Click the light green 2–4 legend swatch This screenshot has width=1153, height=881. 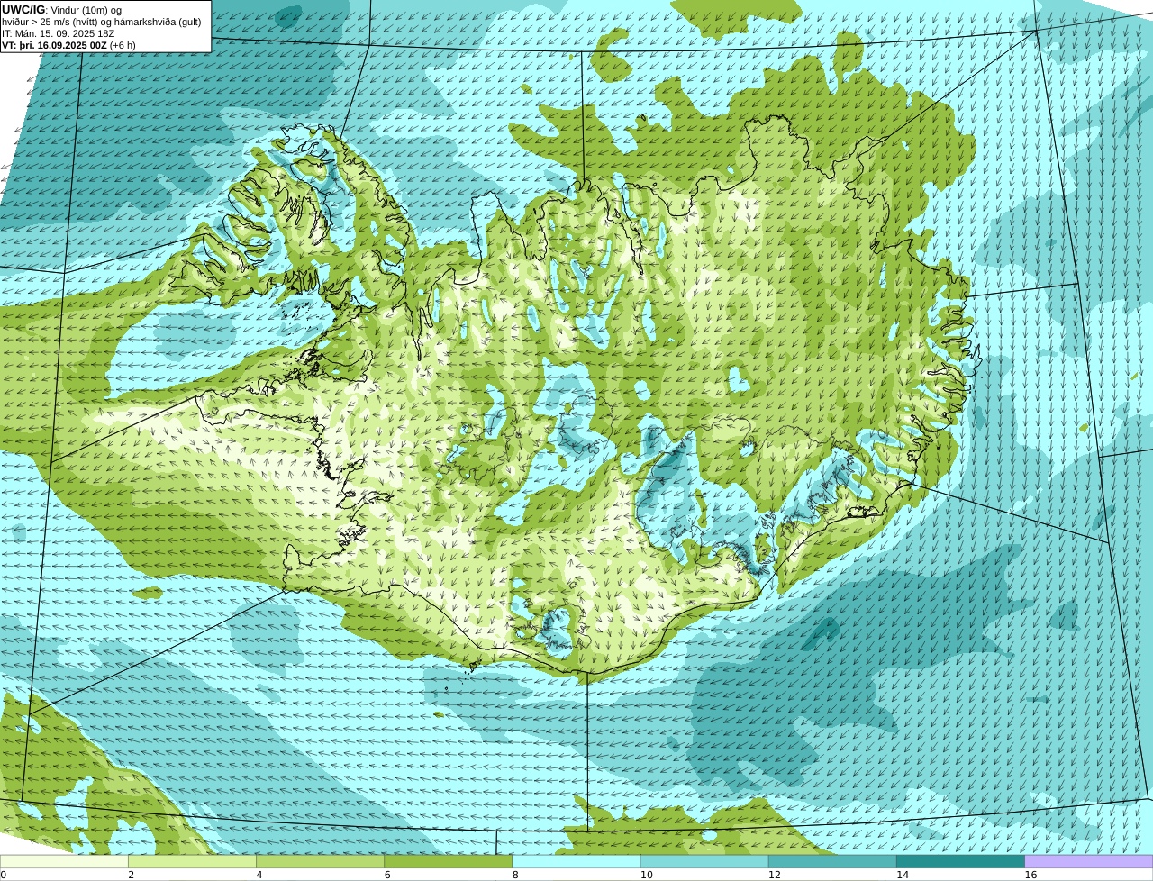pos(192,862)
